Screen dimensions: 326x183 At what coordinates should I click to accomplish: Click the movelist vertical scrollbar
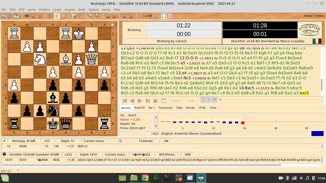coord(322,85)
